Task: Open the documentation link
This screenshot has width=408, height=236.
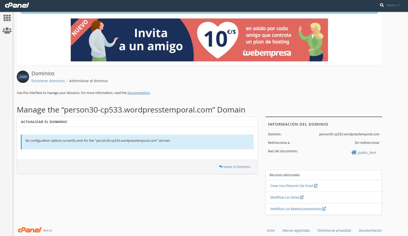Action: coord(138,93)
